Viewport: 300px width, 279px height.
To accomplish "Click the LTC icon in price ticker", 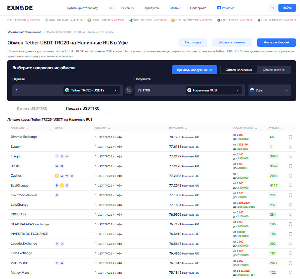I will point(219,20).
